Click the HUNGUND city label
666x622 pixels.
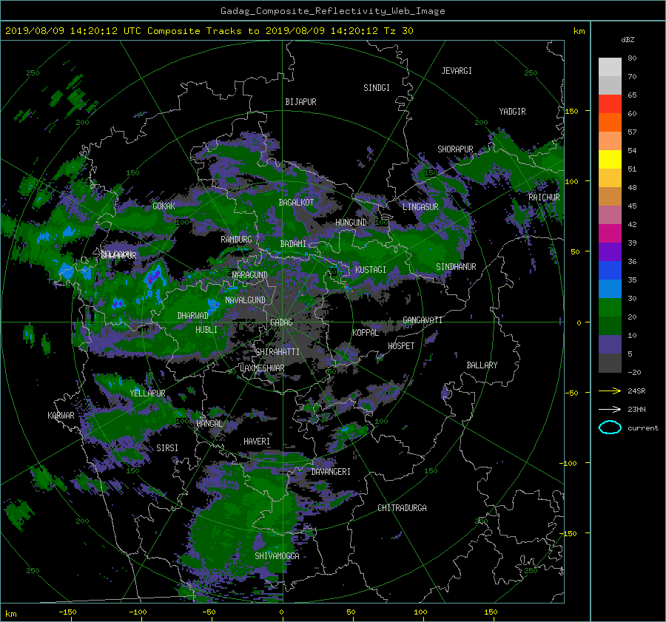click(x=351, y=223)
